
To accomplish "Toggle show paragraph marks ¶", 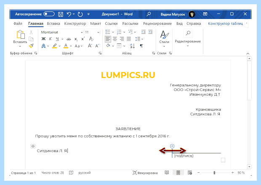I will pos(141,46).
